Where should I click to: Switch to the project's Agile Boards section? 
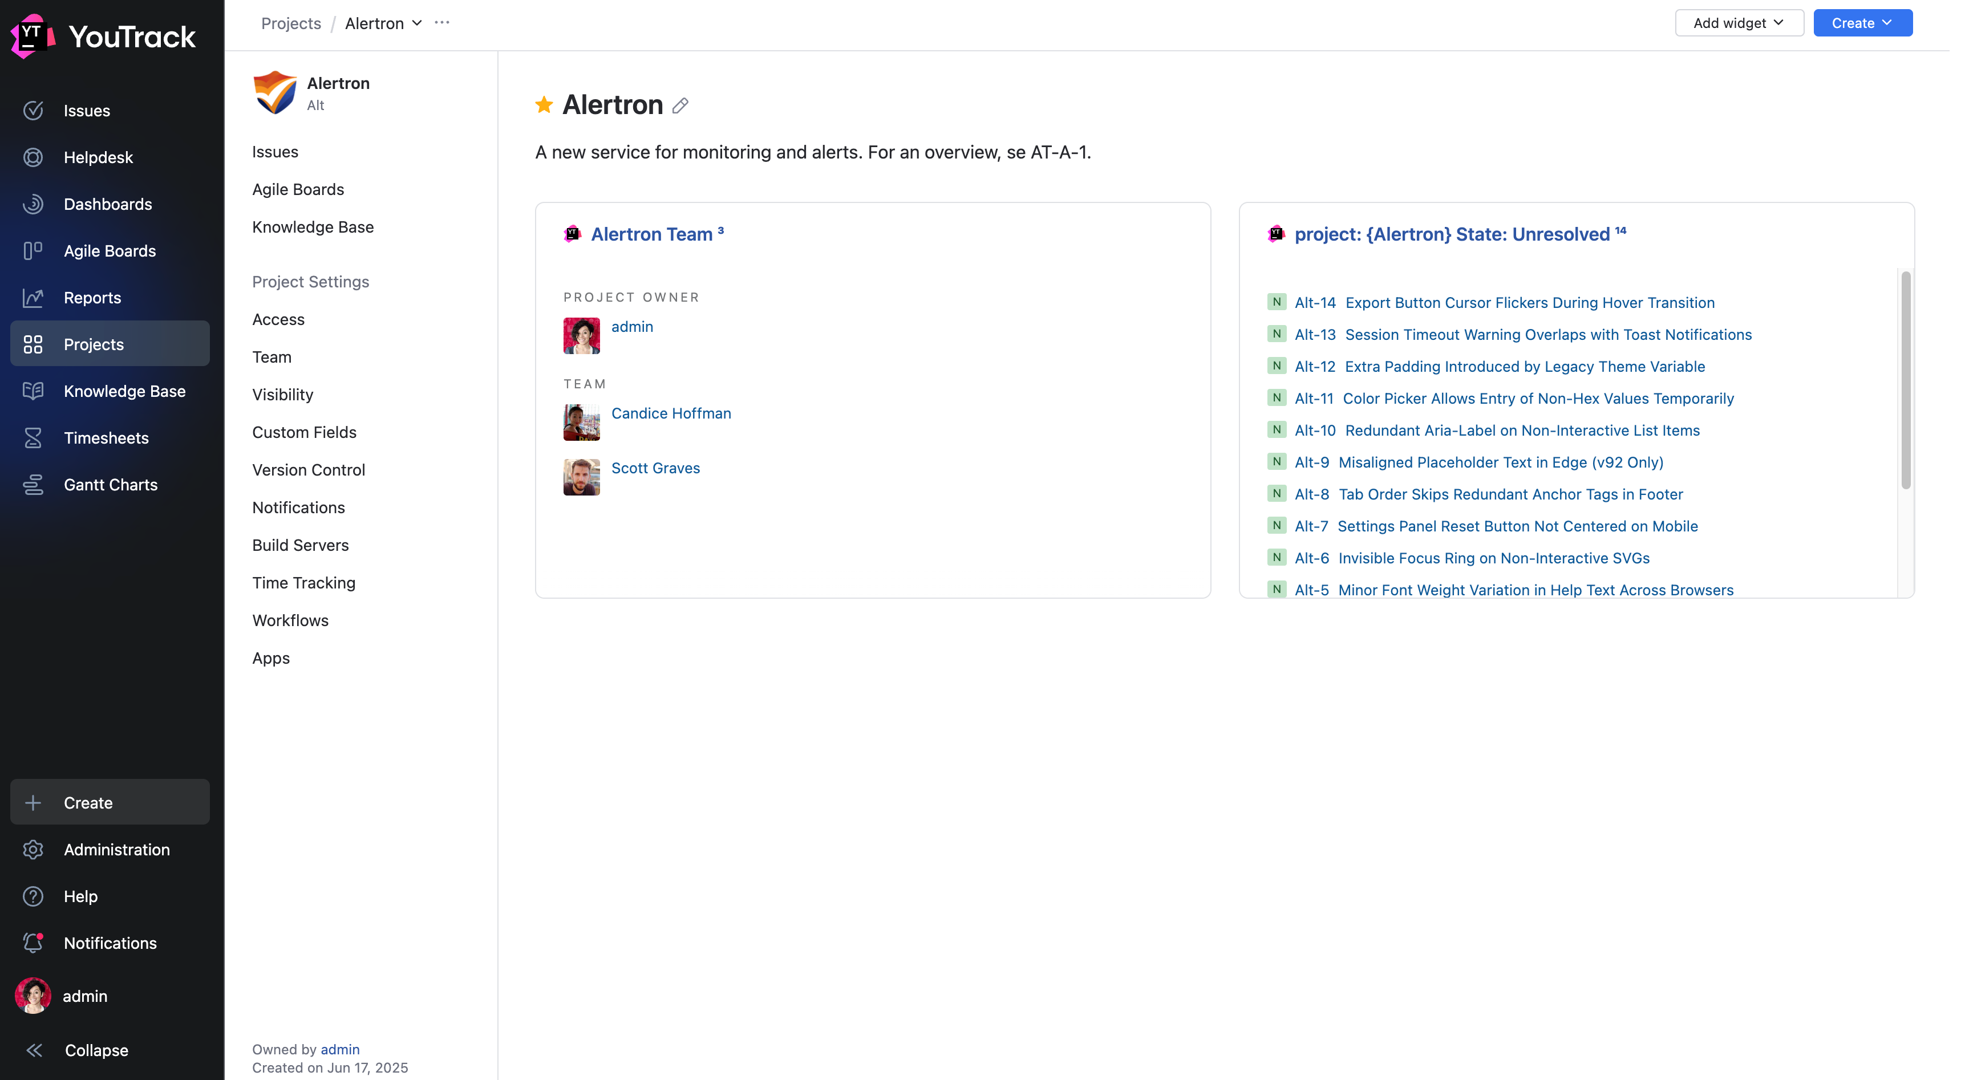click(x=298, y=189)
